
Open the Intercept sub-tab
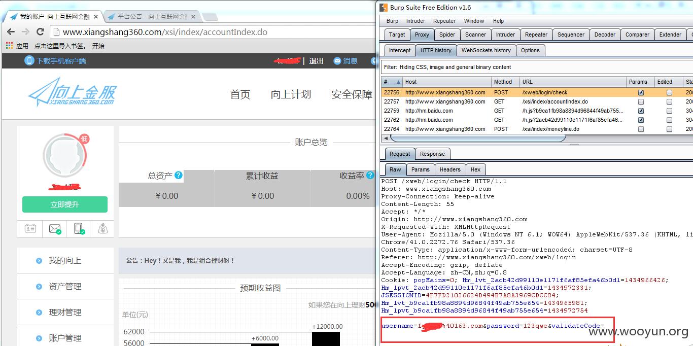tap(400, 50)
